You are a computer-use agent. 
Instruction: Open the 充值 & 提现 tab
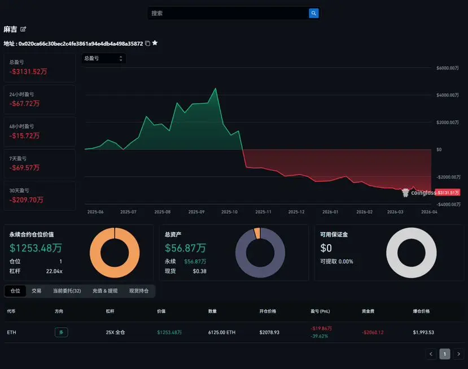point(105,290)
